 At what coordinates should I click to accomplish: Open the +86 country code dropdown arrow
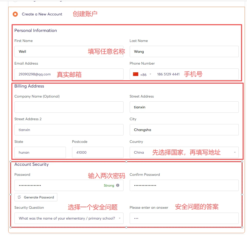pos(150,74)
